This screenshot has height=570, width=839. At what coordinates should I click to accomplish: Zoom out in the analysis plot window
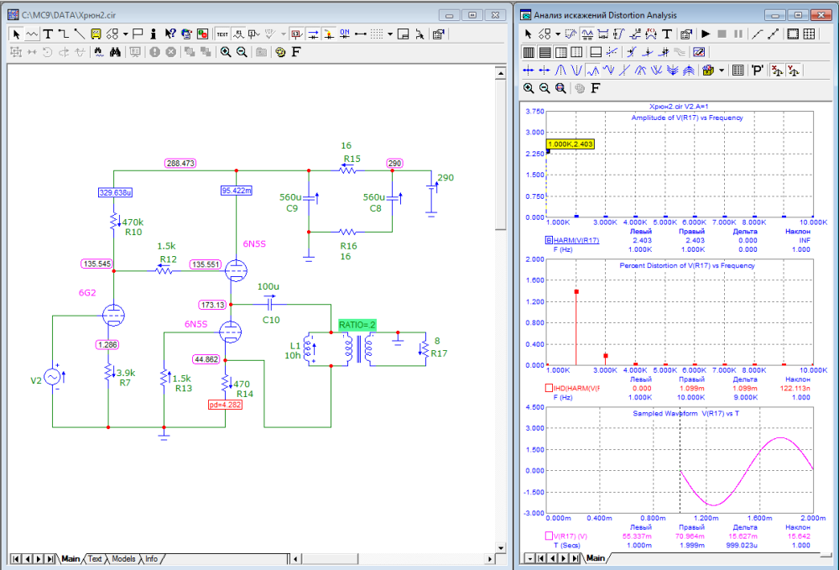(545, 88)
